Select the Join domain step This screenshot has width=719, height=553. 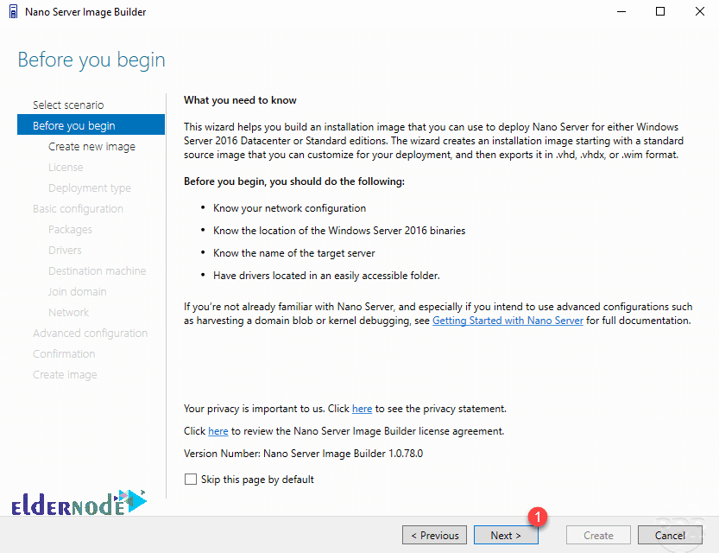click(x=77, y=291)
